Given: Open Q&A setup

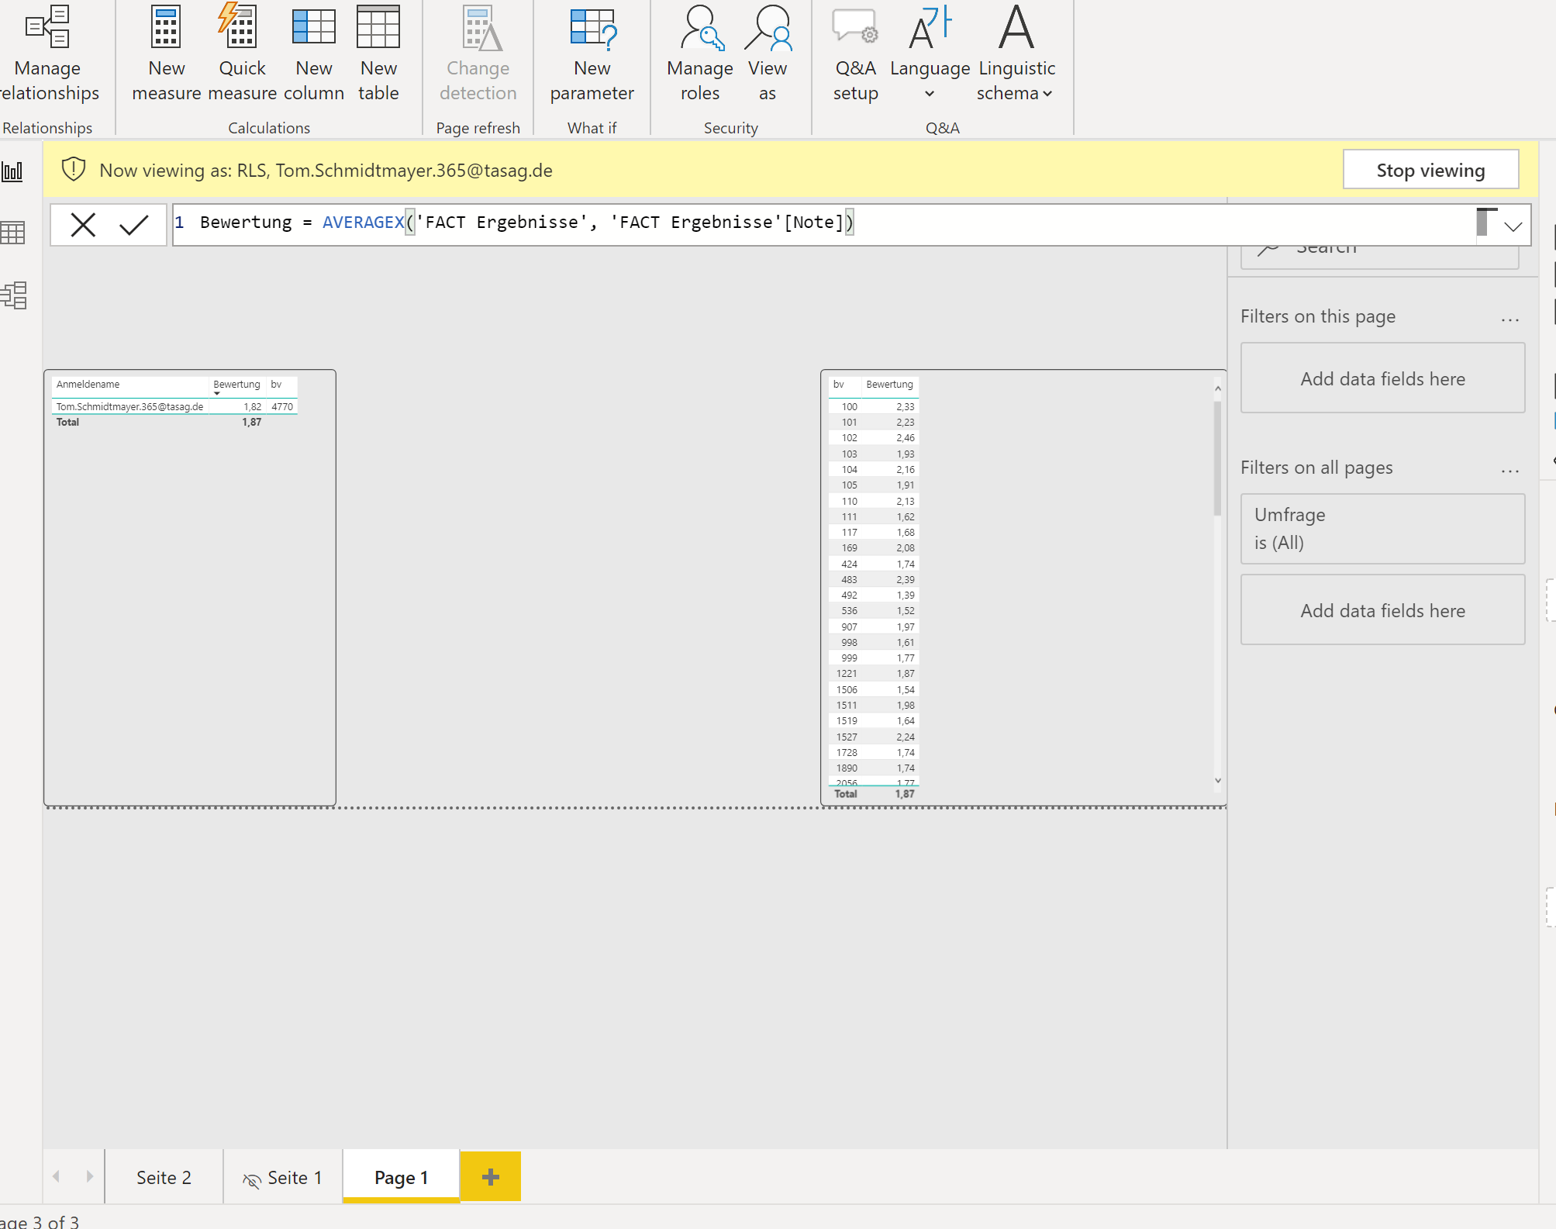Looking at the screenshot, I should pyautogui.click(x=856, y=54).
